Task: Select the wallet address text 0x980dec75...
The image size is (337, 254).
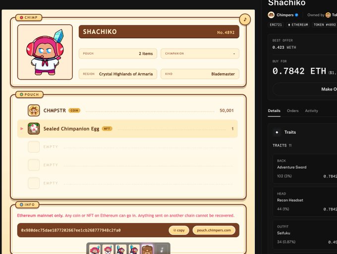Action: [x=71, y=230]
